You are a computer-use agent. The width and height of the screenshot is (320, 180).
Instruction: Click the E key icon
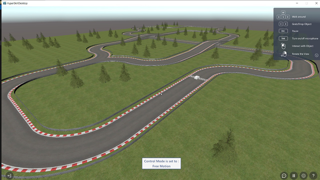click(x=281, y=24)
